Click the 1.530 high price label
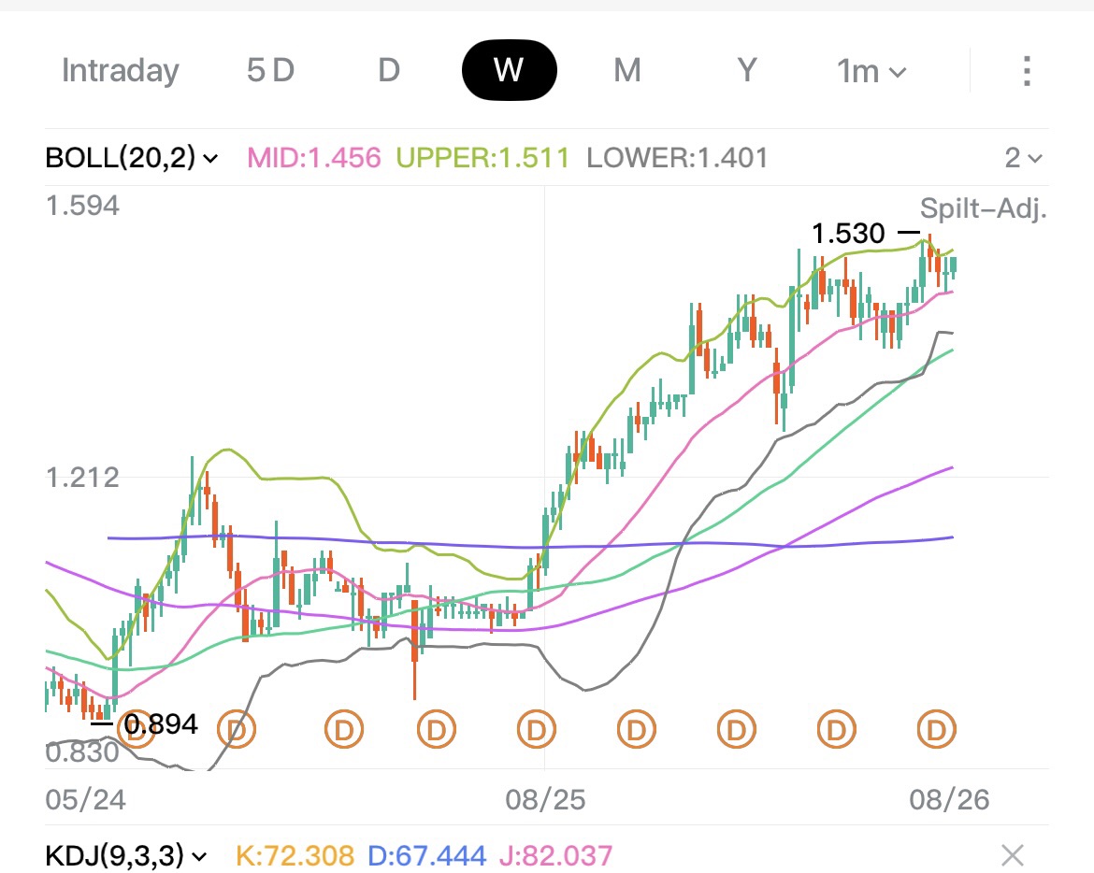The height and width of the screenshot is (873, 1094). click(848, 233)
